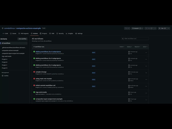Viewport: 172px width, 129px height.
Task: Click the Fork button
Action: pos(149,28)
